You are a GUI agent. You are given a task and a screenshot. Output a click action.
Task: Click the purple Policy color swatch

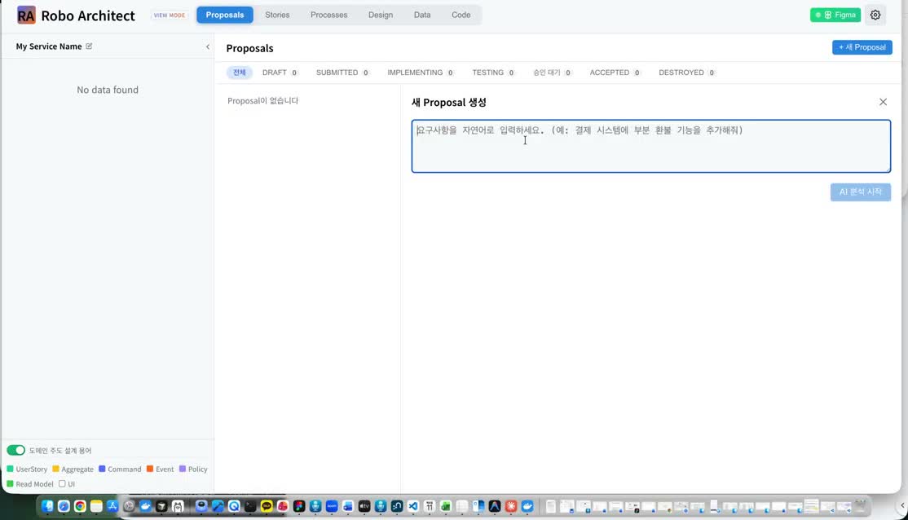pyautogui.click(x=183, y=469)
